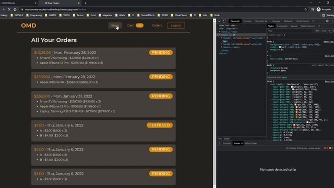Click the OMD logo
This screenshot has width=334, height=188.
(29, 26)
